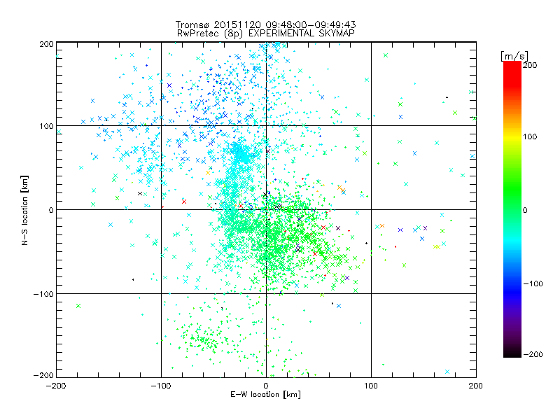Click colorbar tick label '-200'
Viewport: 560px width, 420px height.
pos(533,354)
